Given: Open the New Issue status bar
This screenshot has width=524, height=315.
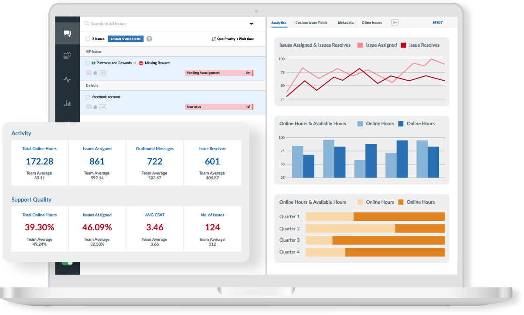Looking at the screenshot, I should pyautogui.click(x=219, y=106).
